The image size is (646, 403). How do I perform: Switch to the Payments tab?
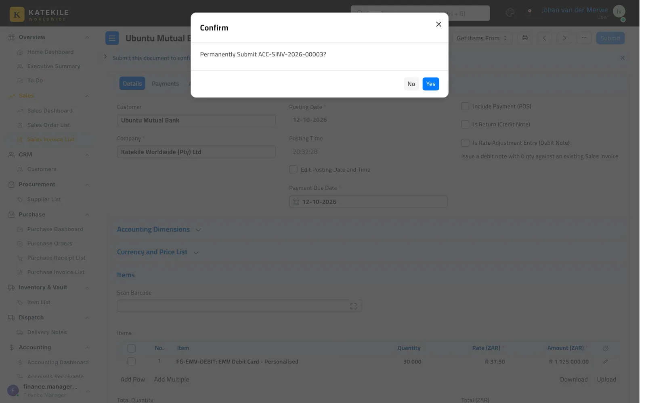point(165,83)
